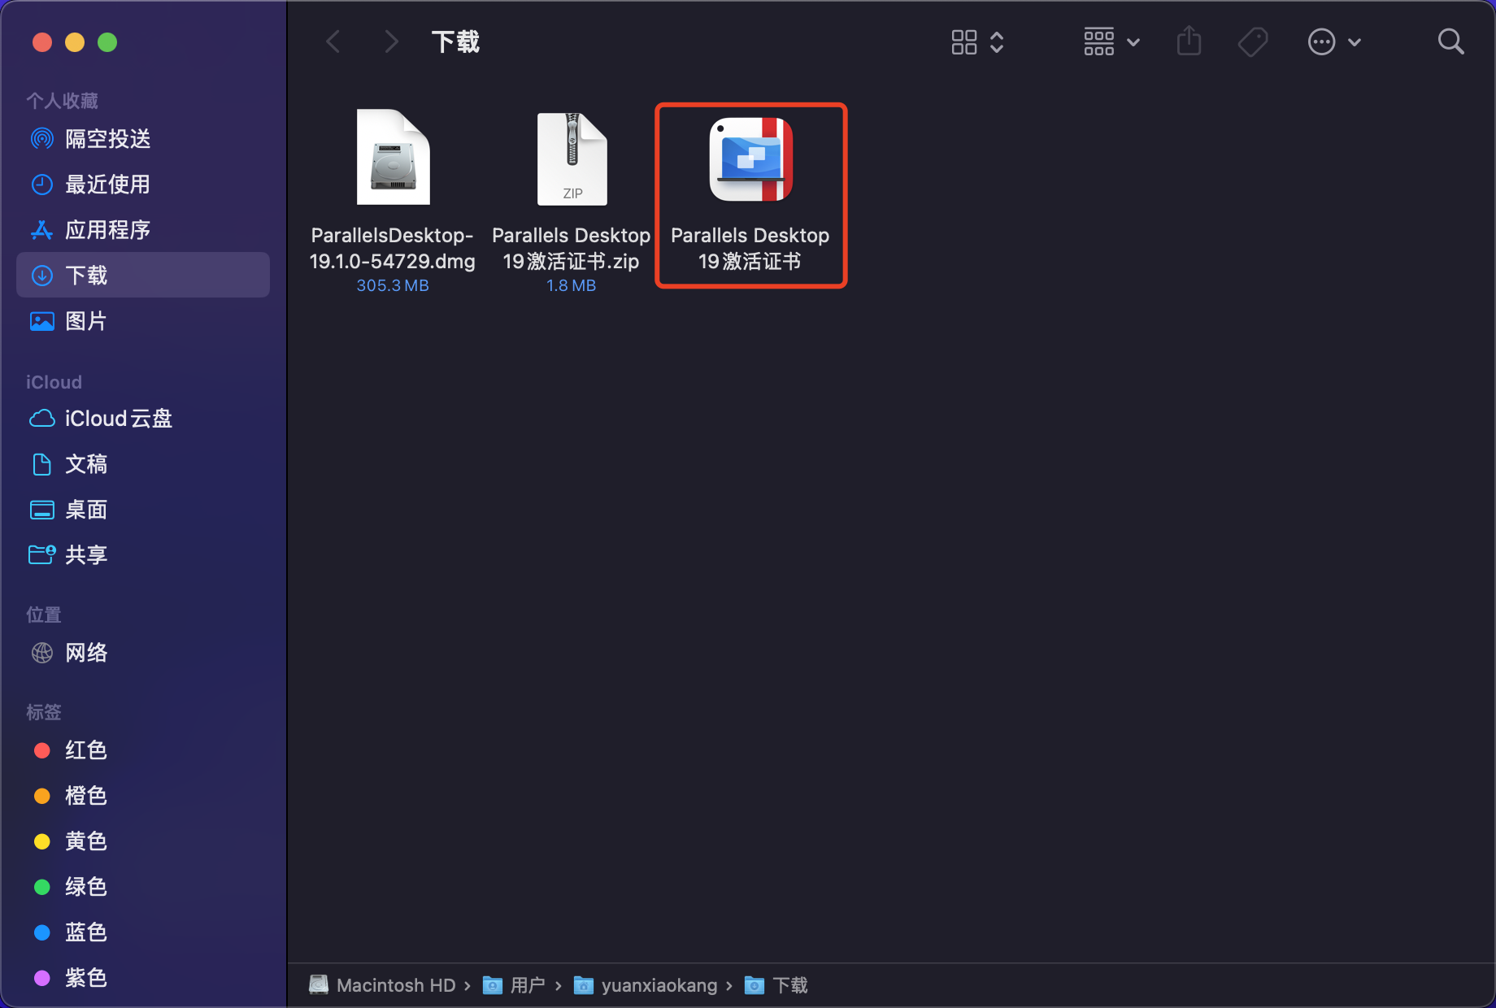The image size is (1496, 1008).
Task: Go forward with the right arrow
Action: [391, 41]
